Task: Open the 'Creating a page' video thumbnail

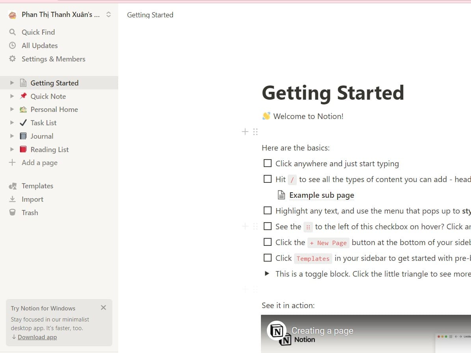Action: (x=366, y=334)
